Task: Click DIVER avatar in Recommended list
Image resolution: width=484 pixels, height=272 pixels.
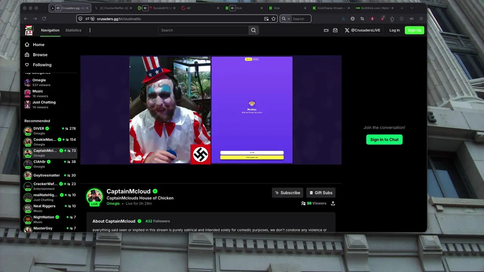Action: click(28, 131)
